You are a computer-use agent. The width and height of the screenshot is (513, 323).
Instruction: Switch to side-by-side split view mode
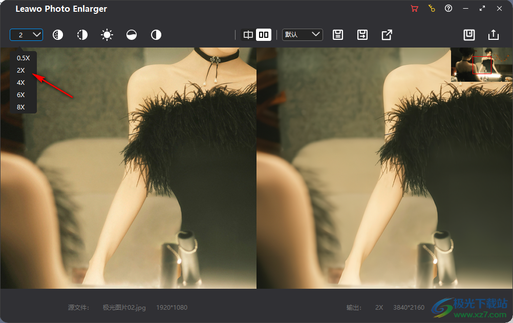[264, 35]
